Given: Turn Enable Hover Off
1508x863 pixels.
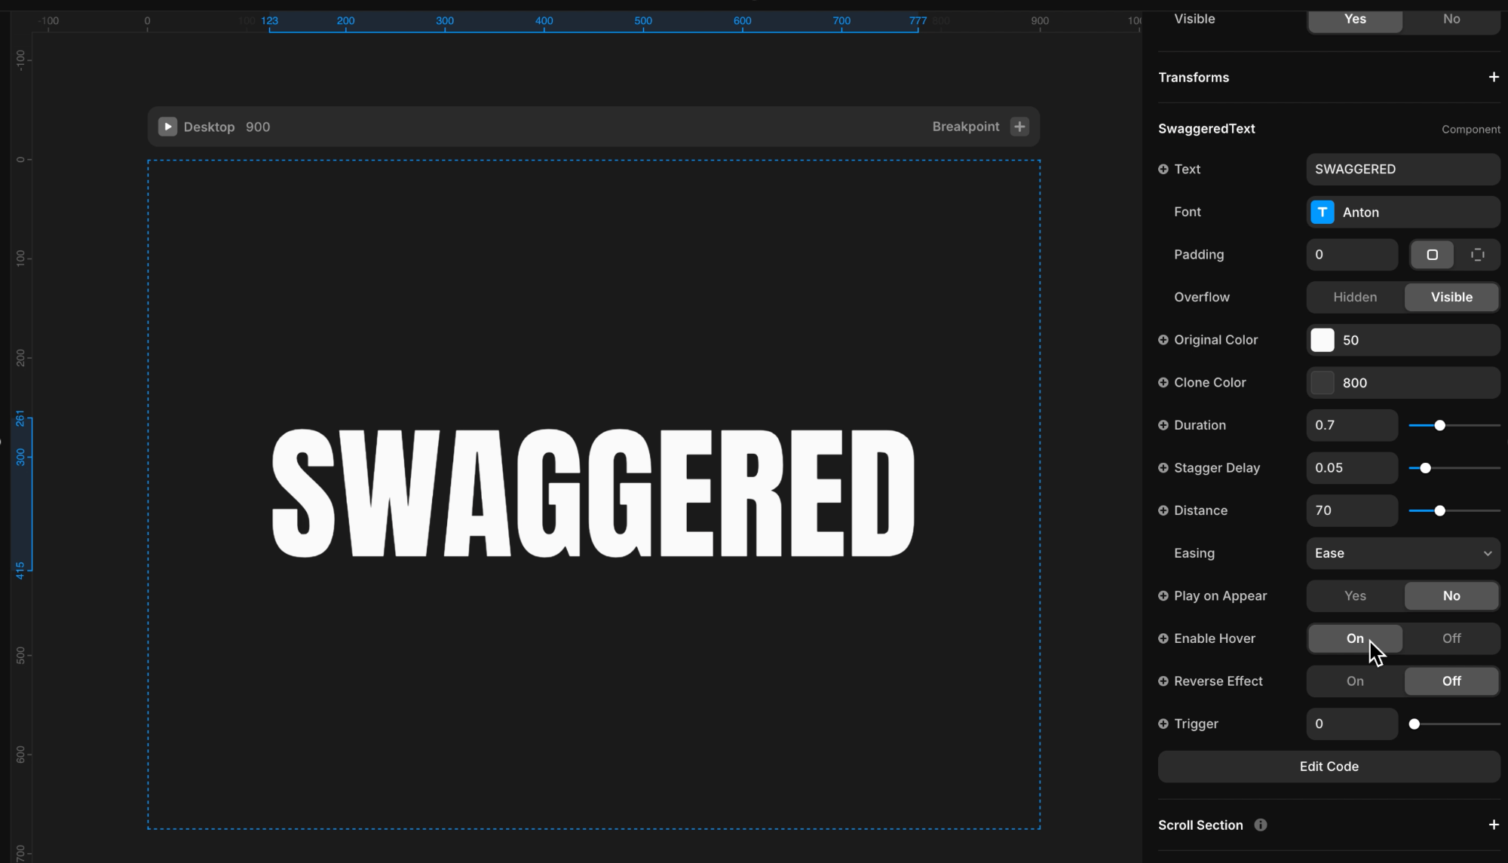Looking at the screenshot, I should pos(1451,638).
